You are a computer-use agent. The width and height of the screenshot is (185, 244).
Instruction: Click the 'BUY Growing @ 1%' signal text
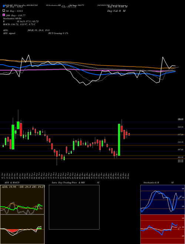click(58, 33)
